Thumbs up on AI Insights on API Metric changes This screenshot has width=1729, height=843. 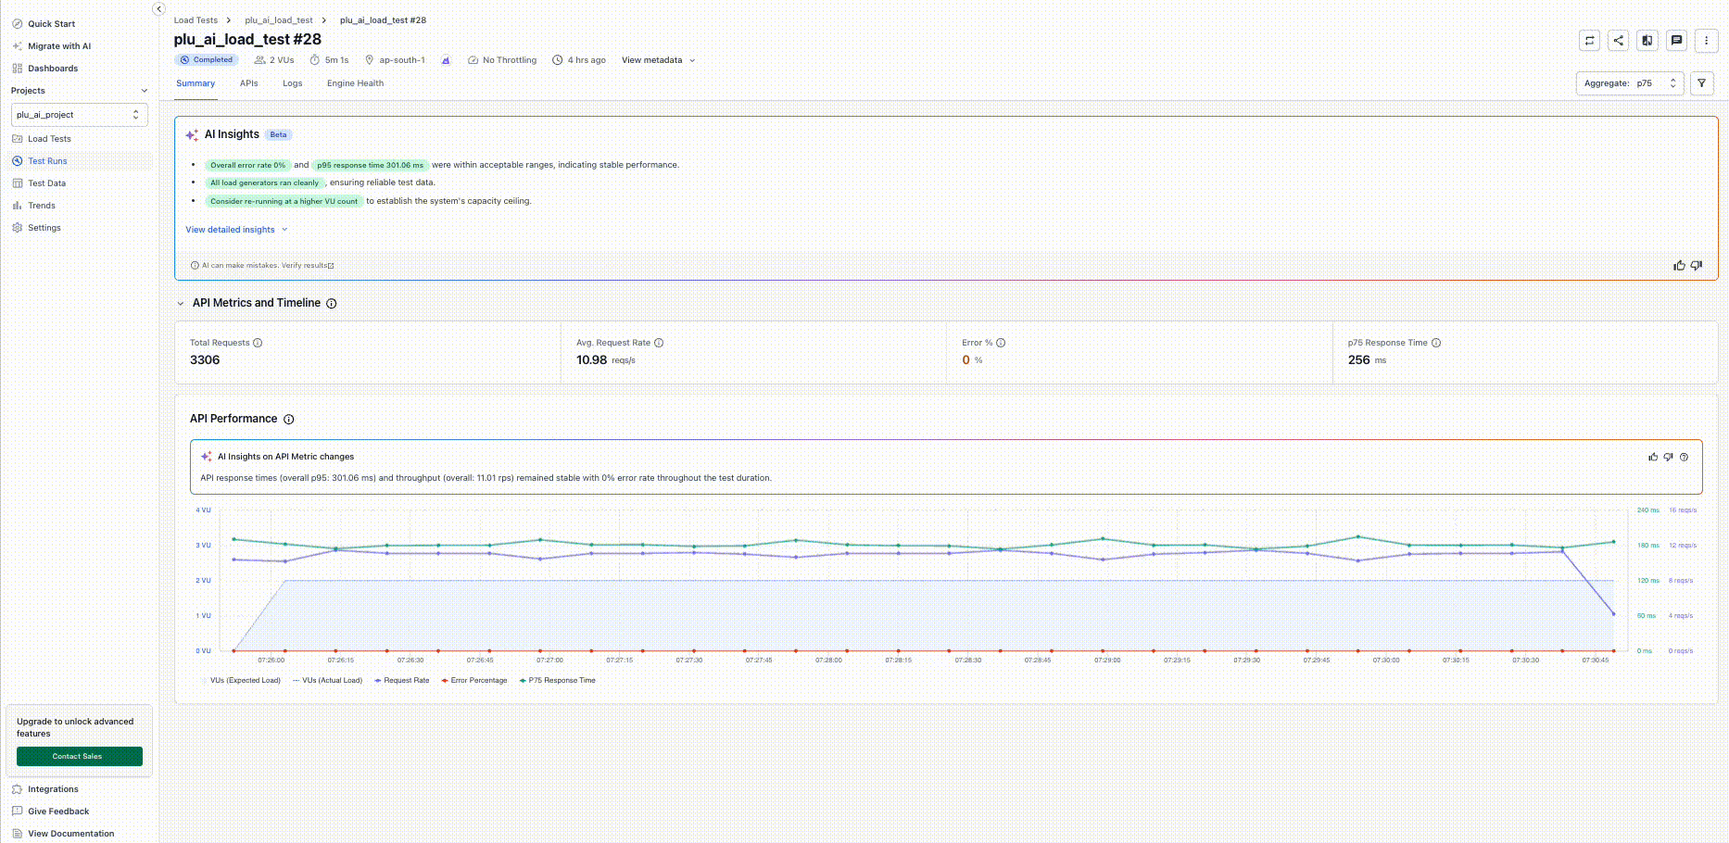(x=1653, y=457)
